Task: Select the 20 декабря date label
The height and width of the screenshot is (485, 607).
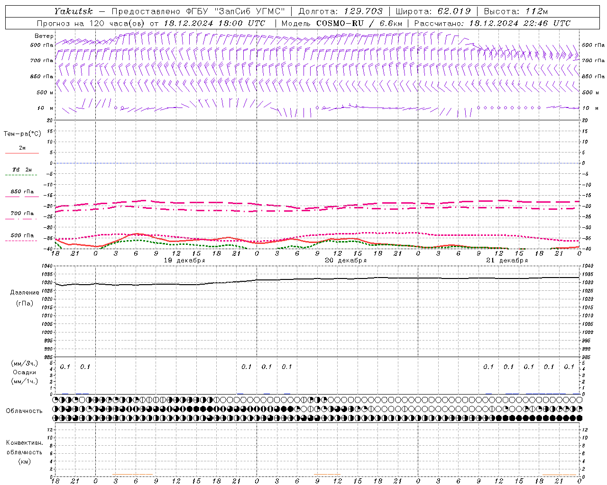Action: 346,260
